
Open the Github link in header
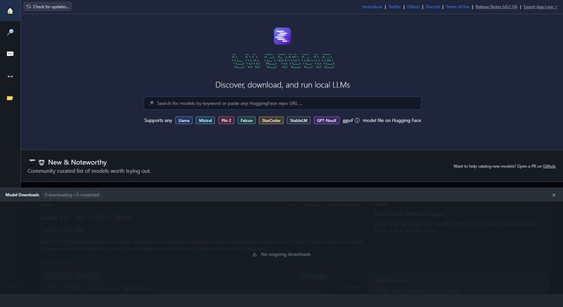(413, 7)
